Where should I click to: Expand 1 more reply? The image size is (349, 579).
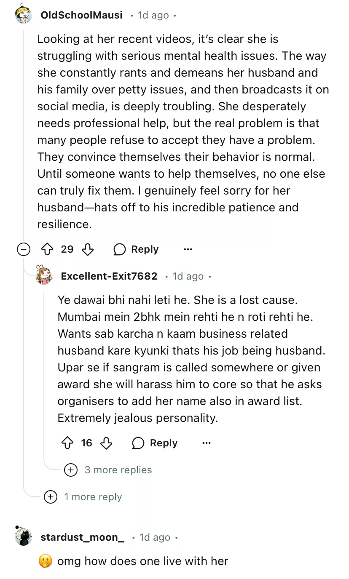tap(51, 497)
